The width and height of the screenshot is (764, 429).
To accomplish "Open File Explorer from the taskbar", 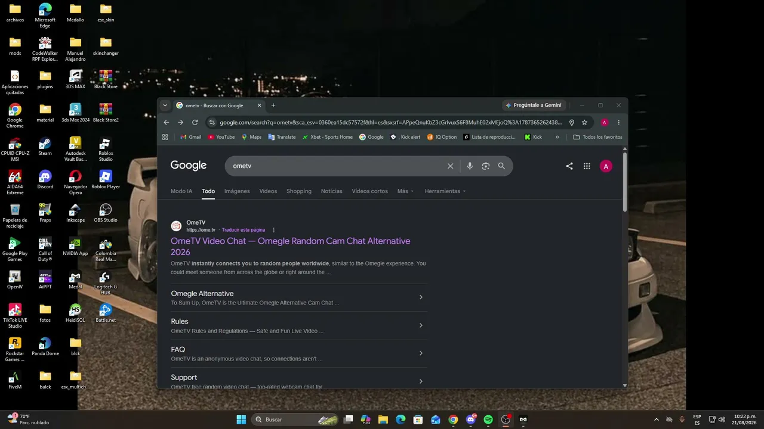I will pos(383,419).
